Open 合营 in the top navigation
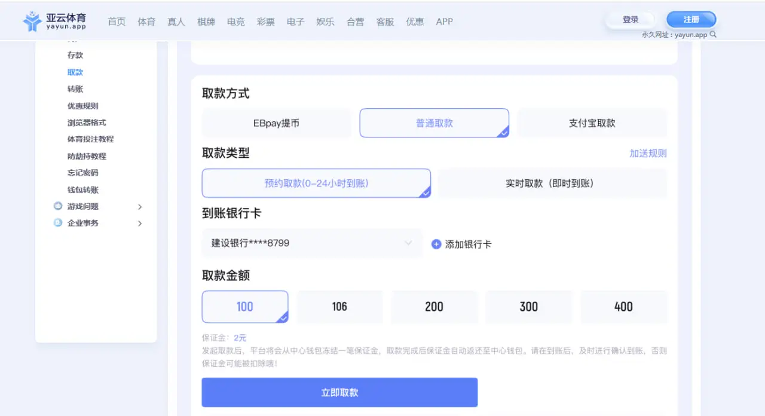Viewport: 765px width, 416px height. (356, 22)
